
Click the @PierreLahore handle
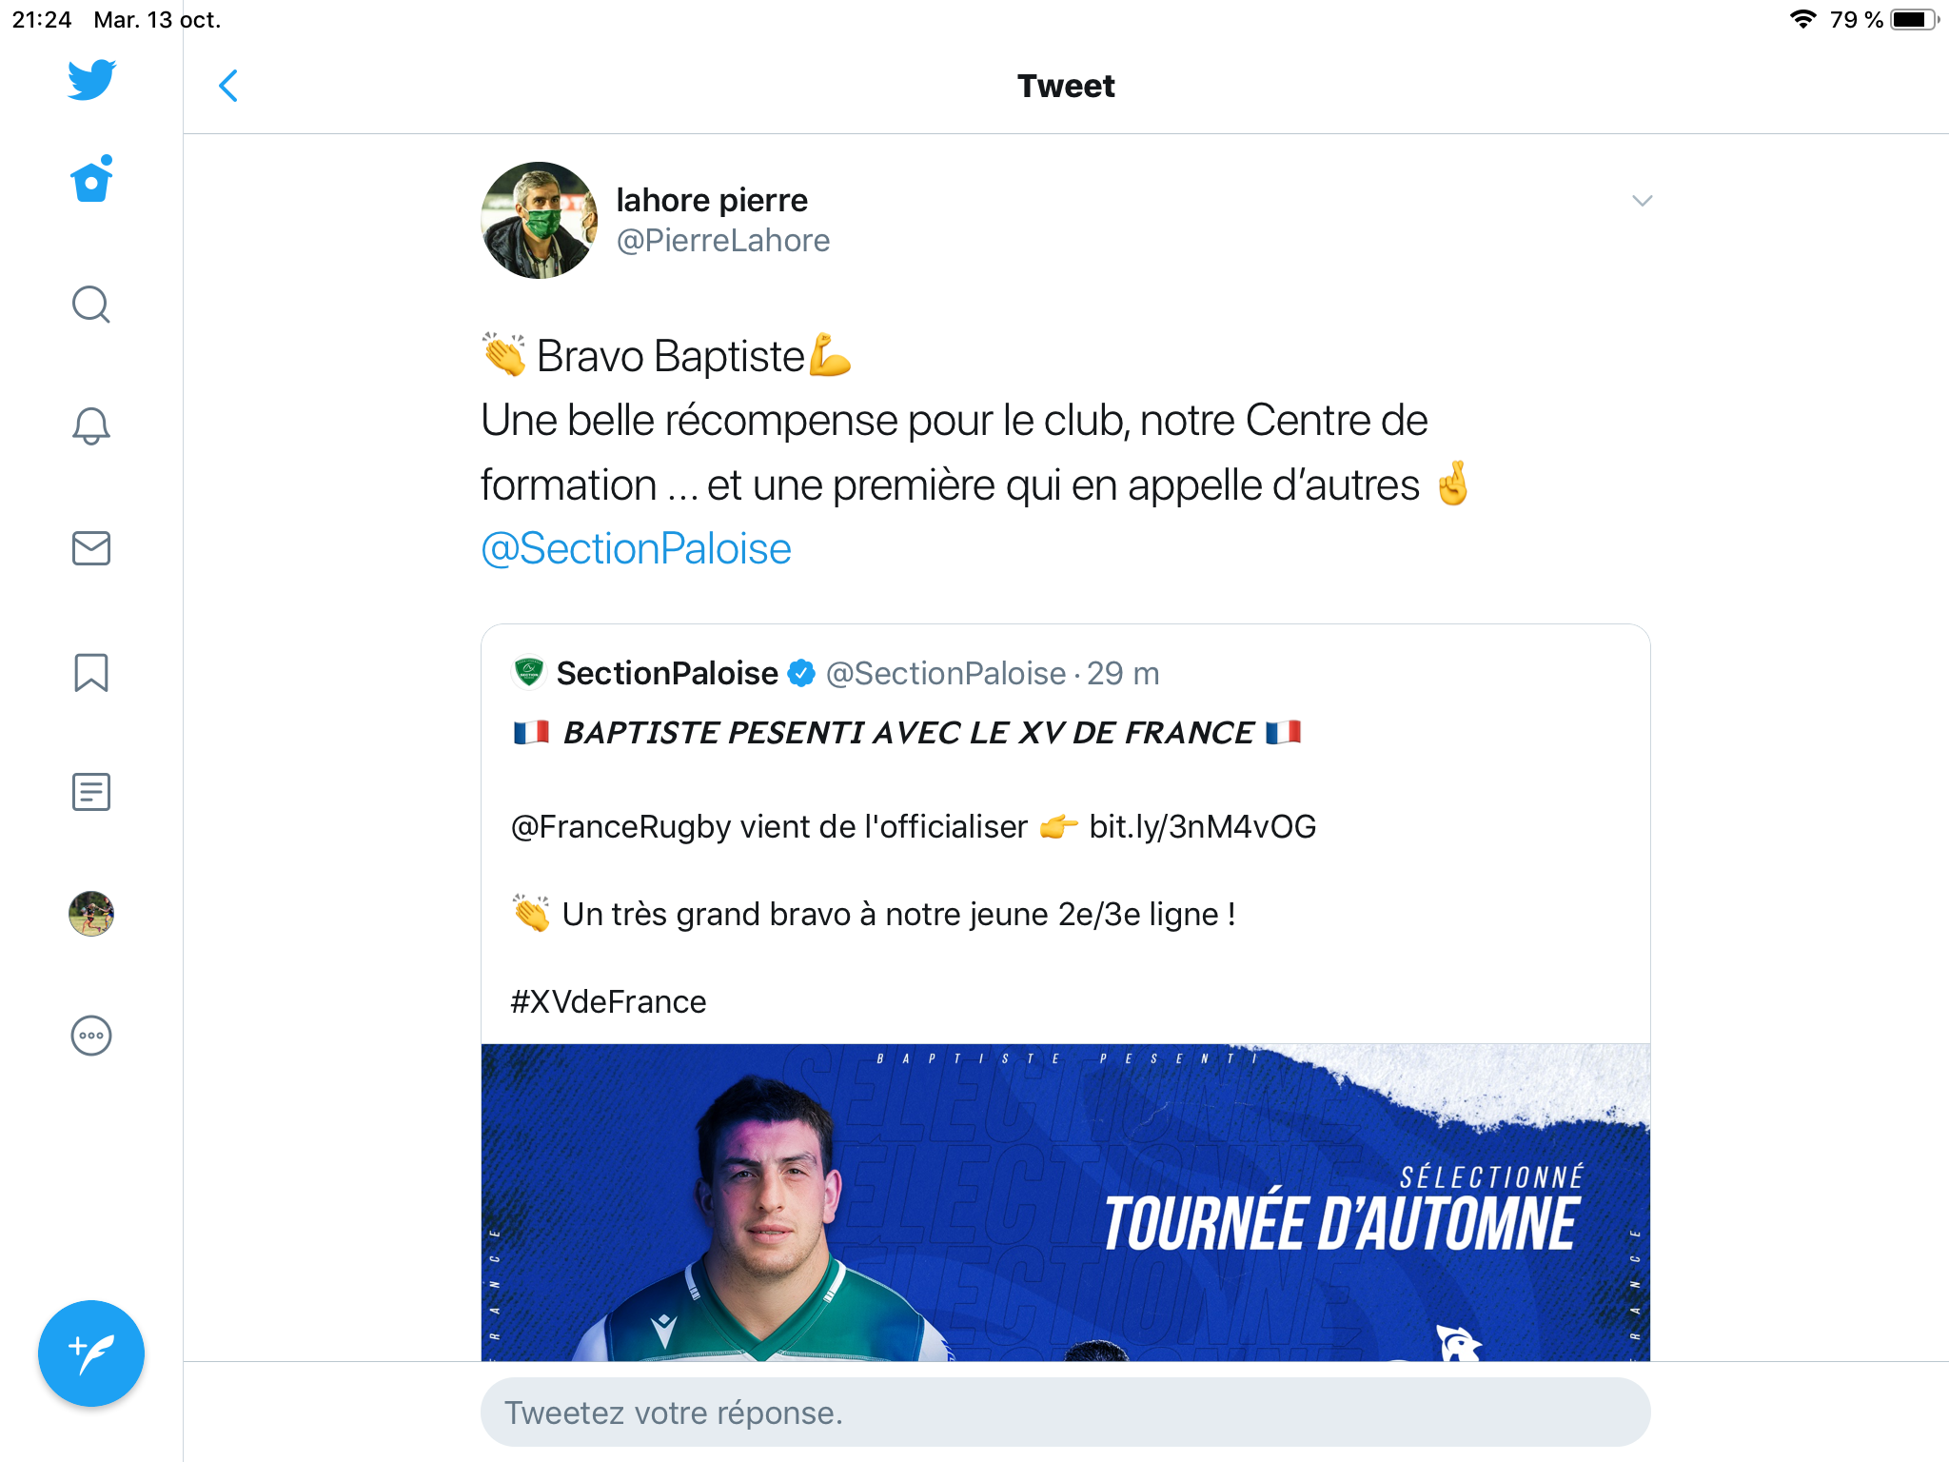[x=722, y=241]
